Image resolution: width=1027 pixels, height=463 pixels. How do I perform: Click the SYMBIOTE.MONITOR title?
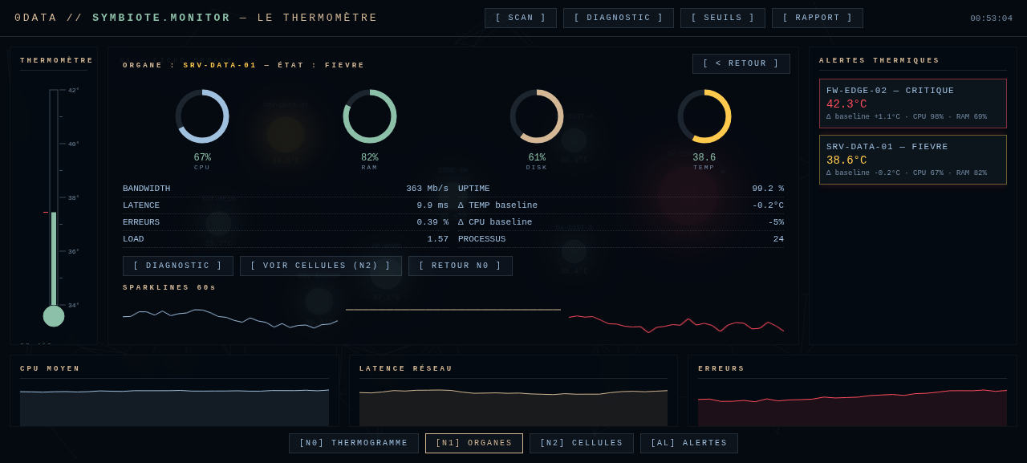point(161,18)
